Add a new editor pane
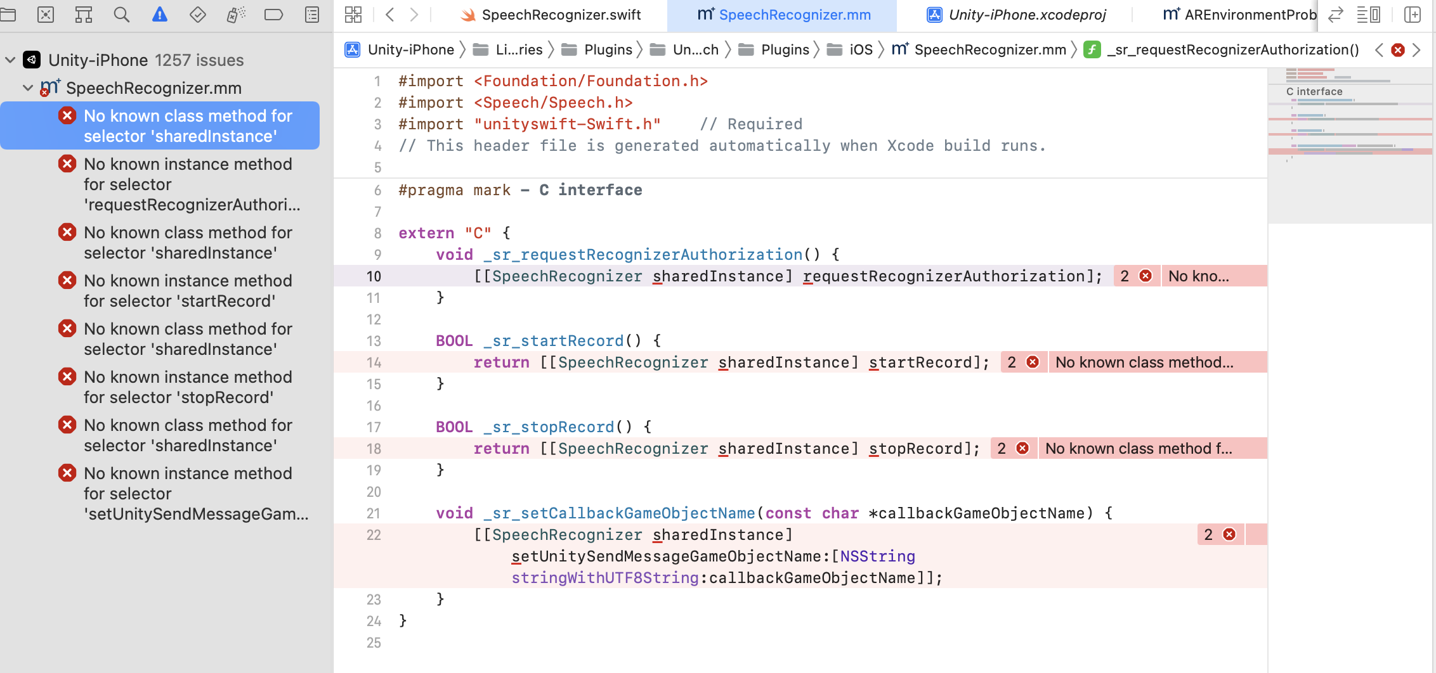The image size is (1436, 673). [x=1413, y=15]
